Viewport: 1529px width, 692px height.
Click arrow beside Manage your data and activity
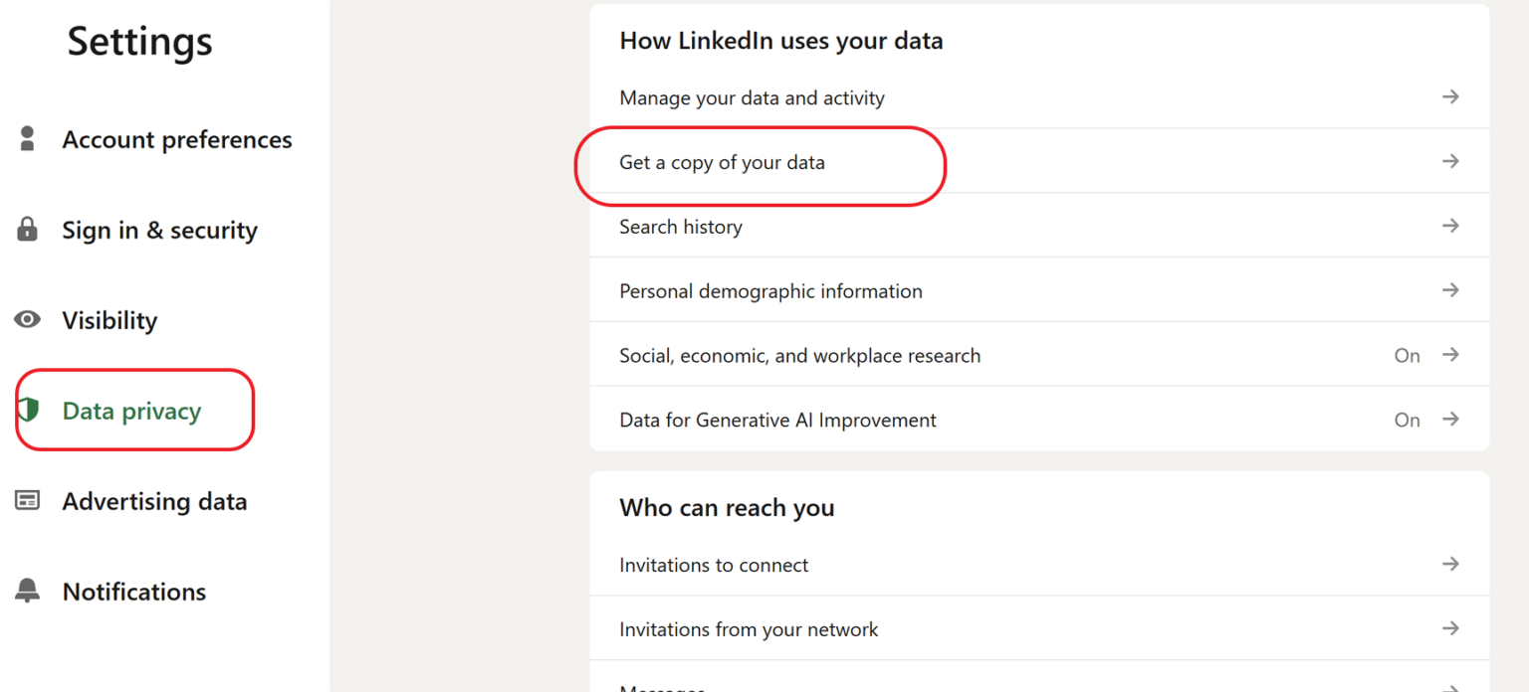1450,97
